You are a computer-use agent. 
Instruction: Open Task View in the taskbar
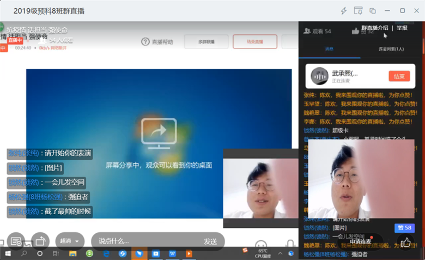coord(56,253)
